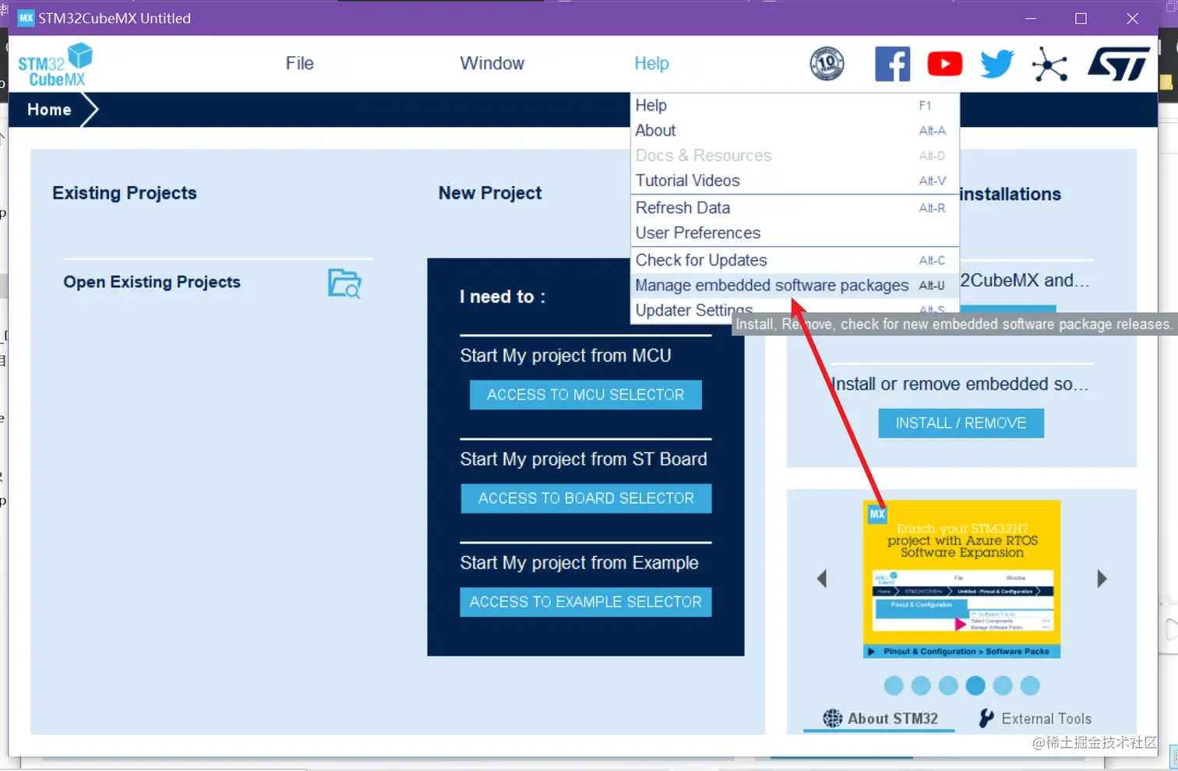
Task: Select Refresh Data menu entry
Action: [x=795, y=208]
